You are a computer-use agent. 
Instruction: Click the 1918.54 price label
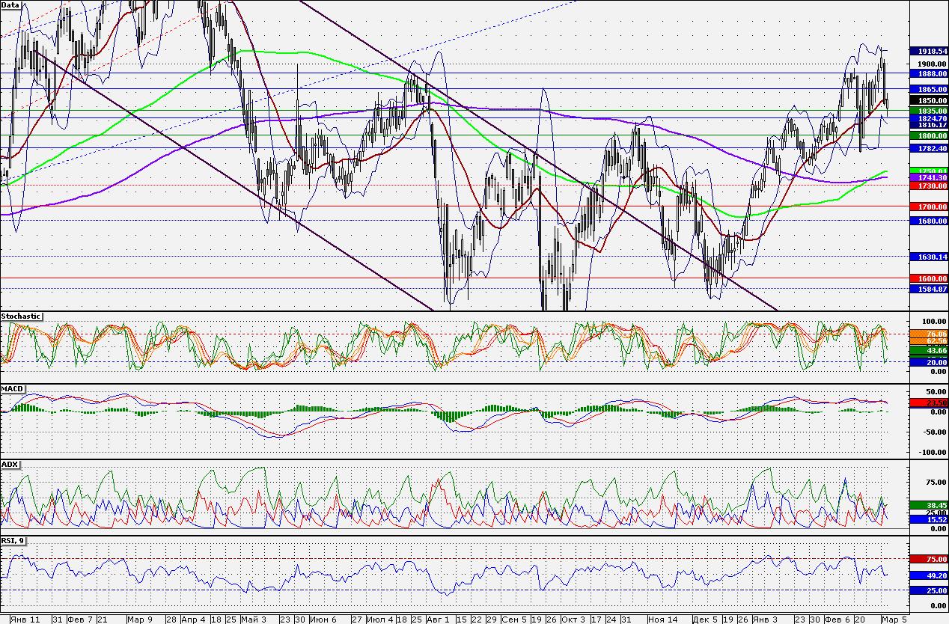click(x=928, y=51)
